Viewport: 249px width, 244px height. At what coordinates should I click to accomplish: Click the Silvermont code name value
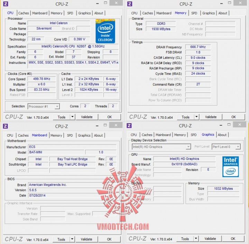(44, 29)
